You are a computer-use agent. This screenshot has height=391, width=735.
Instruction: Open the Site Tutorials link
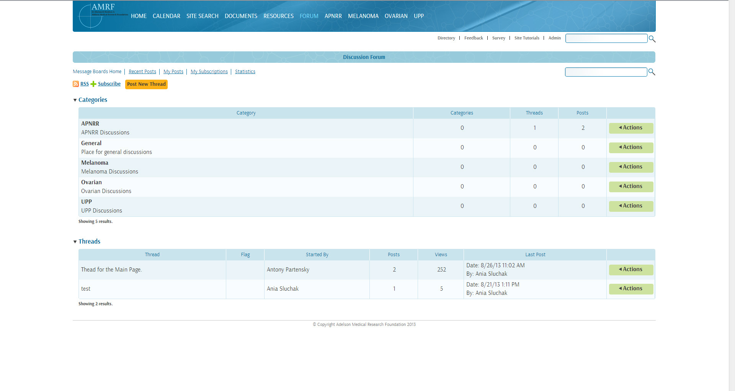(x=527, y=38)
